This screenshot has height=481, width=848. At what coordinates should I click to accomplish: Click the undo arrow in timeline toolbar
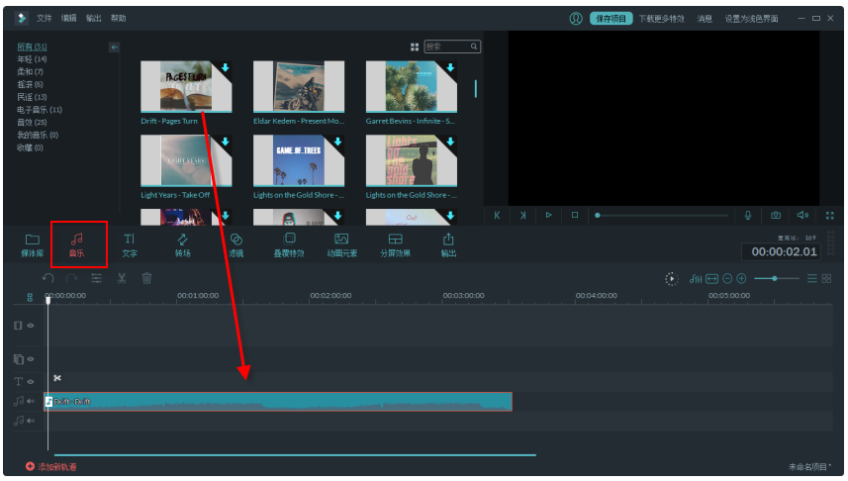(x=47, y=278)
